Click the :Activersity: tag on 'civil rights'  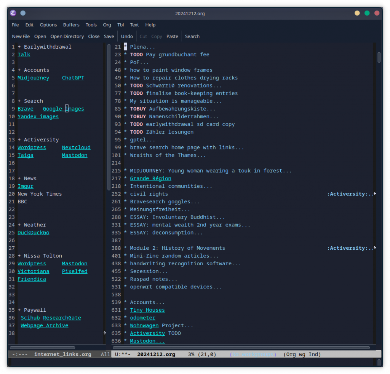point(347,194)
